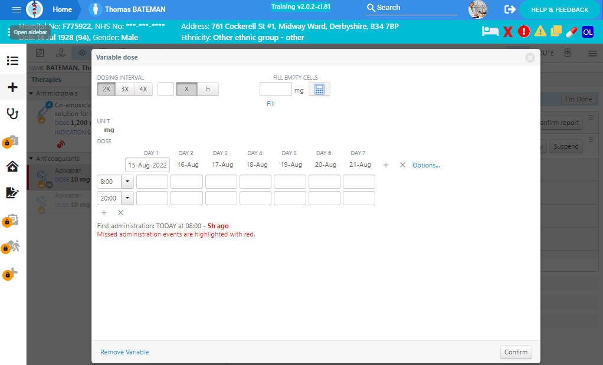The height and width of the screenshot is (365, 603).
Task: Click the plus add sidebar icon
Action: pos(13,87)
